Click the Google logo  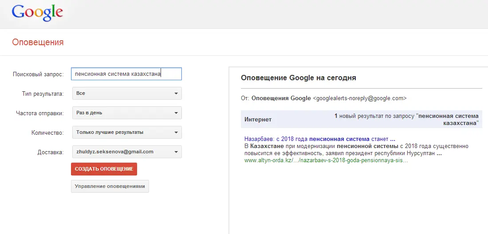click(37, 13)
